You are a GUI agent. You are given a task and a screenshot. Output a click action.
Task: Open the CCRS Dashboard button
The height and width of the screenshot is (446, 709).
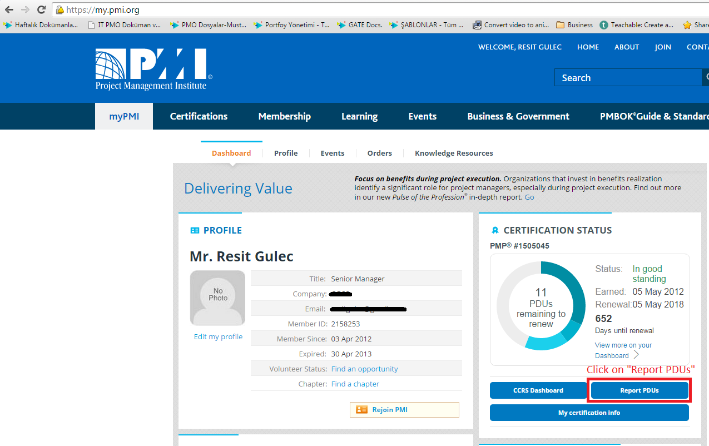(538, 390)
